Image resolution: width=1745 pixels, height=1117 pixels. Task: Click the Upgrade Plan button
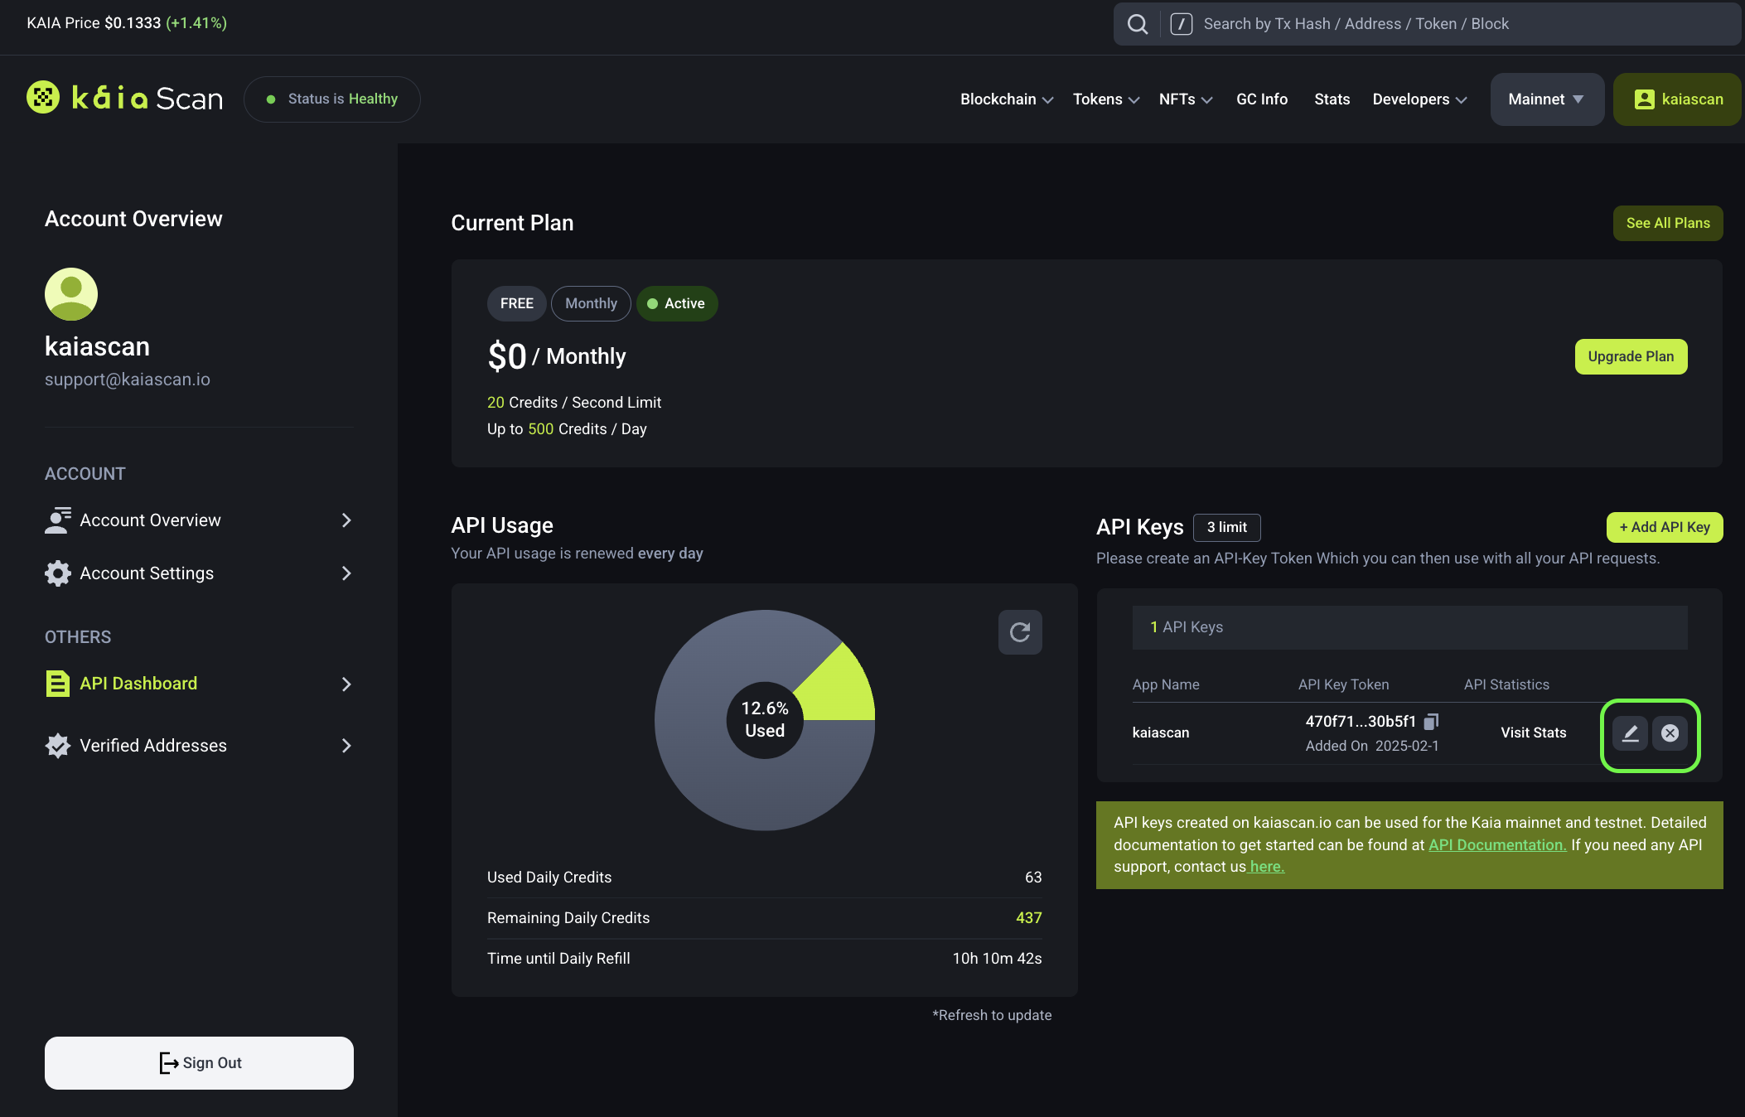(x=1631, y=356)
